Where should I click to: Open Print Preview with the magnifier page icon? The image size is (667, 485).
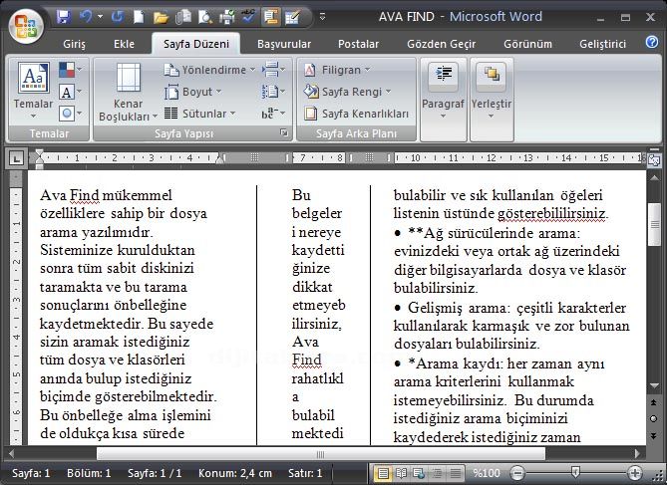tap(205, 17)
